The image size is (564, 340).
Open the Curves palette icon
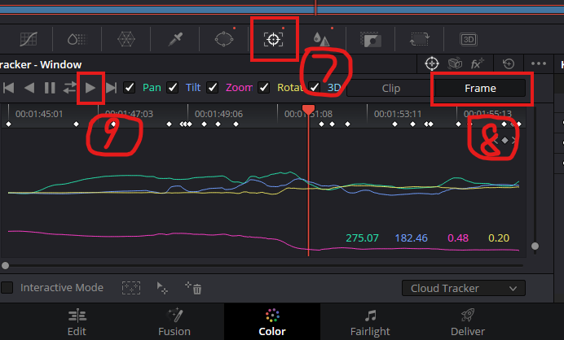29,39
